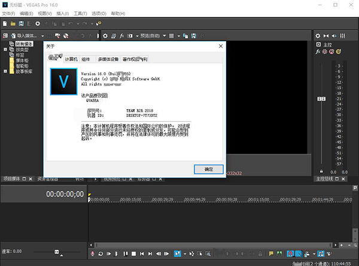Select the Selection edit tool
The width and height of the screenshot is (359, 266).
[200, 253]
